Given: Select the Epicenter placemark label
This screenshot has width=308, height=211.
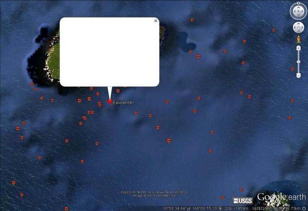Looking at the screenshot, I should pos(124,103).
